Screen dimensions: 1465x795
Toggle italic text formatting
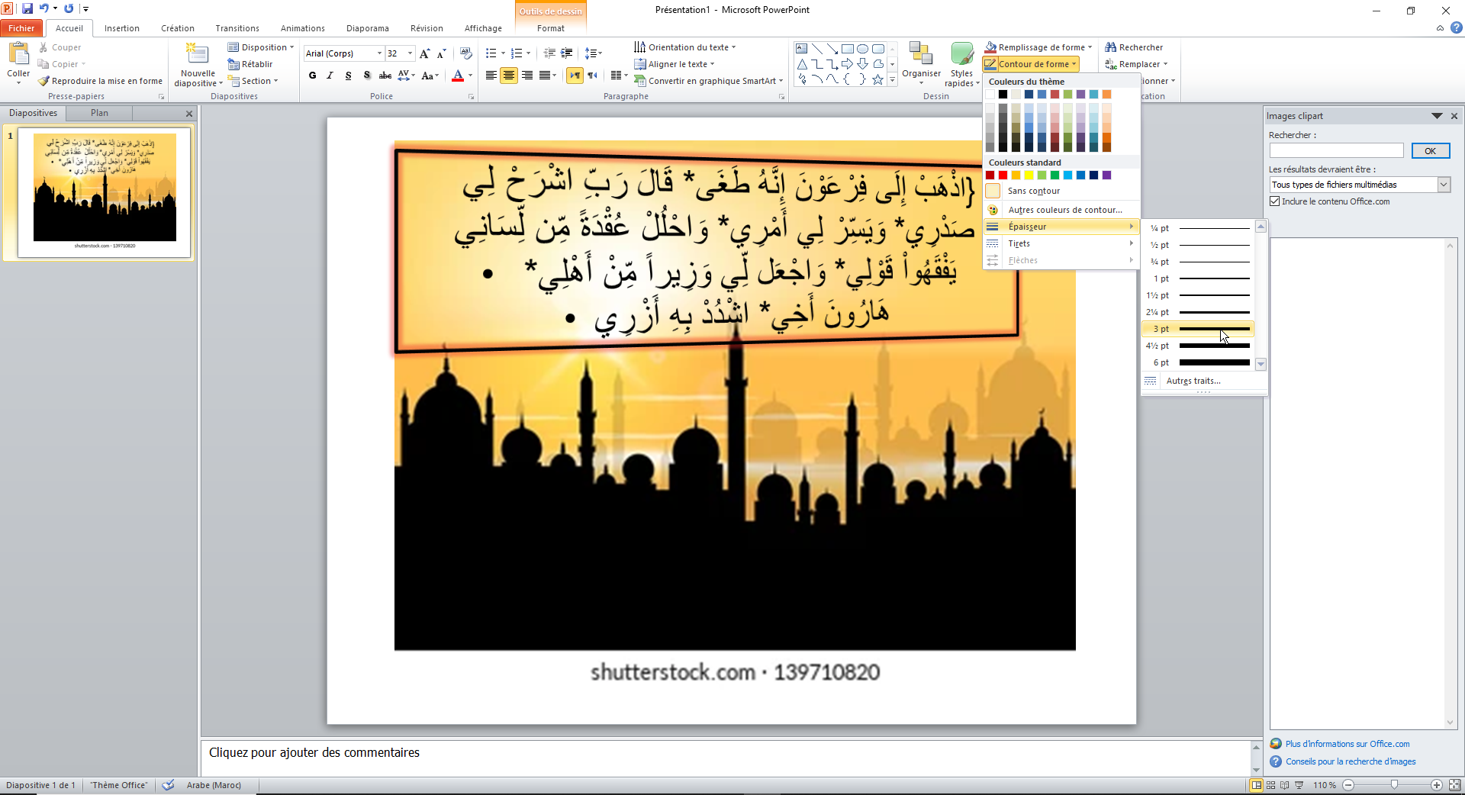pyautogui.click(x=330, y=76)
